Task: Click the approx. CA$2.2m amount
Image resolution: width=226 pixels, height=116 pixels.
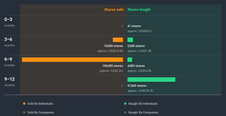Action: click(x=111, y=71)
